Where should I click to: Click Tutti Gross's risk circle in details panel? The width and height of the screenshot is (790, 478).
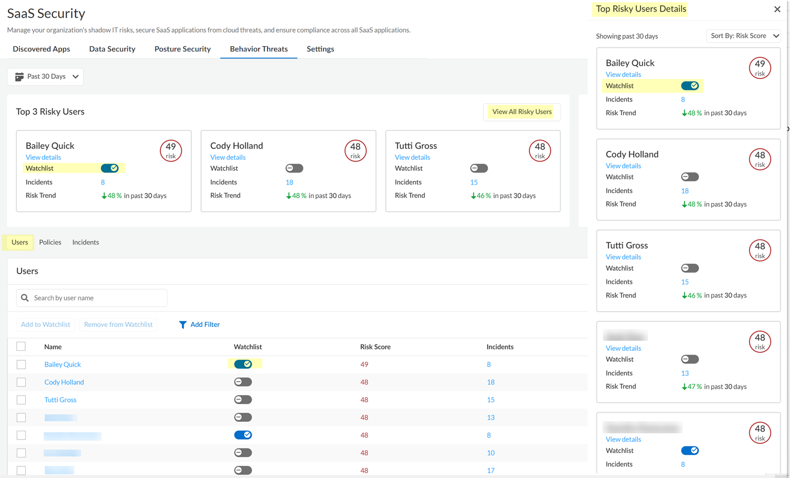click(759, 250)
